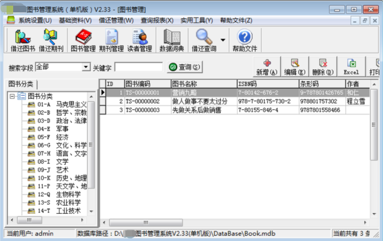Restore the inner 图书管理 child window

(365, 21)
